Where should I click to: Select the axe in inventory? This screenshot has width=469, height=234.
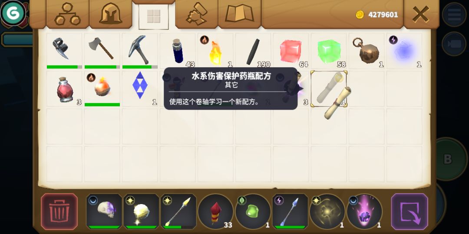pos(102,51)
